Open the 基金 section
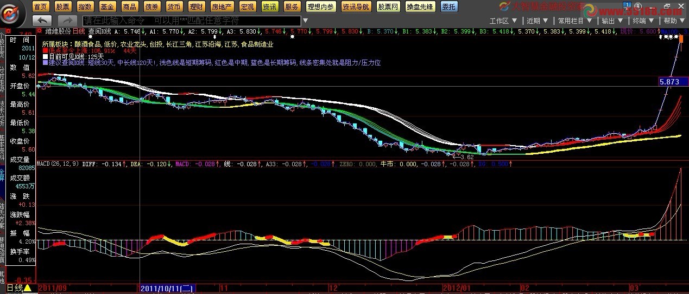 [107, 6]
